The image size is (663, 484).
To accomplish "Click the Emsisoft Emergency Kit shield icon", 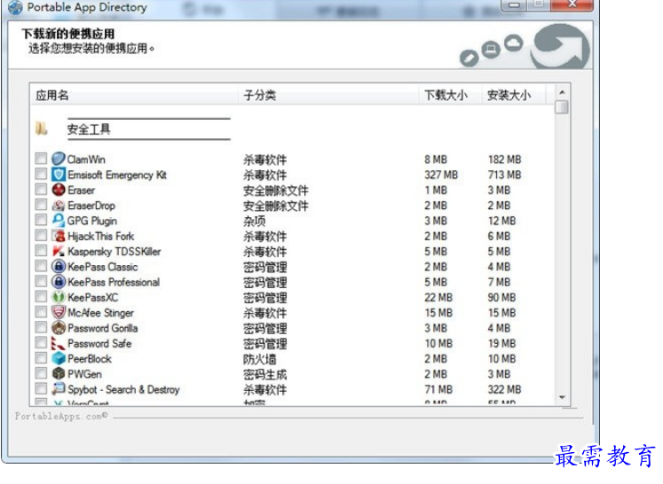I will (x=59, y=175).
